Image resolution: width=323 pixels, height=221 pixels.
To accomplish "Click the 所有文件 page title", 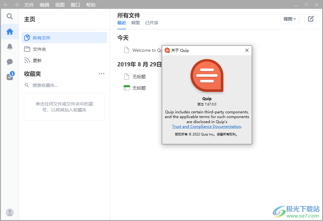I will 129,15.
